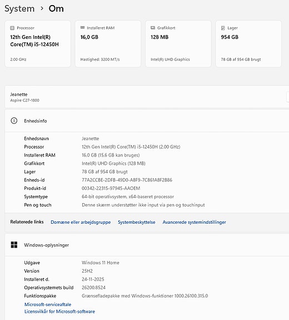Click the Lager storage icon

(x=223, y=28)
